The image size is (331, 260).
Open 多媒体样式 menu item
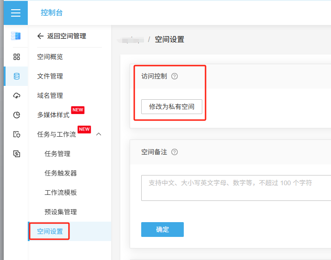point(53,115)
